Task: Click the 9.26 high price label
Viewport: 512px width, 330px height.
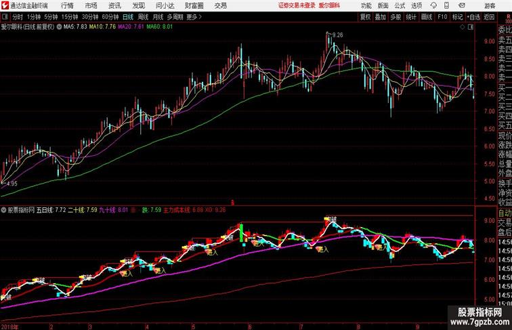Action: coord(338,35)
